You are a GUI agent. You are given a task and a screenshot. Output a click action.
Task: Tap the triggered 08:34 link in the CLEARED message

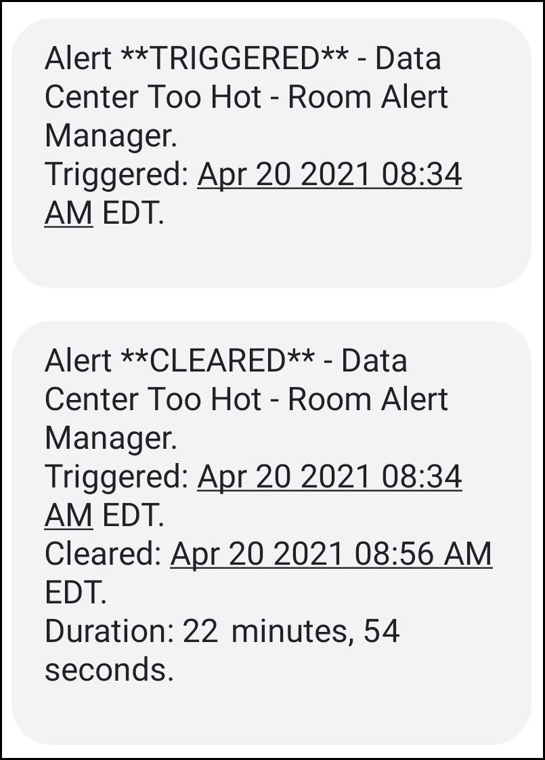[329, 477]
